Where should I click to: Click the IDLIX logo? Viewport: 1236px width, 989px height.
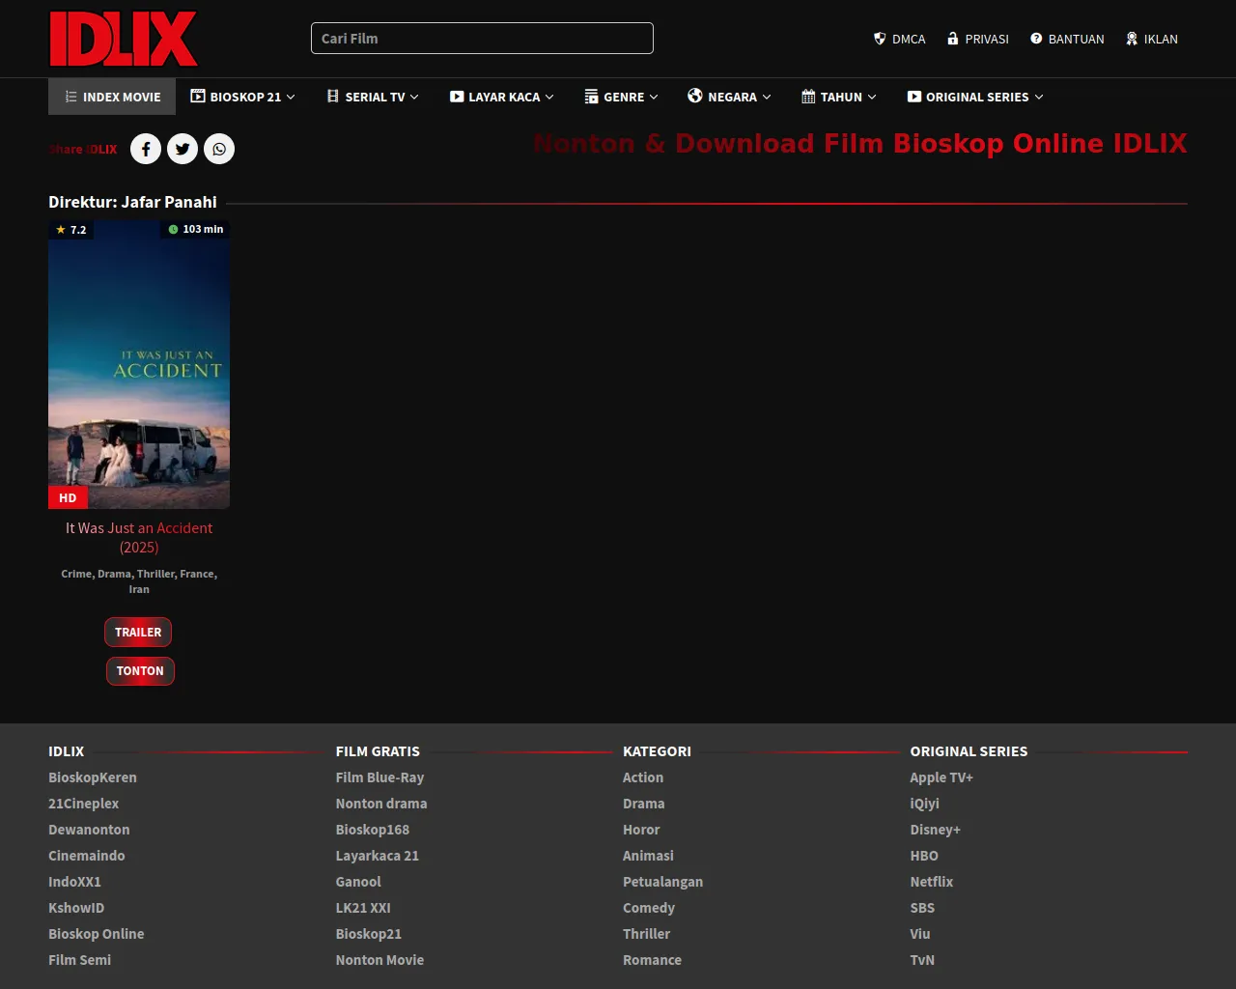pyautogui.click(x=124, y=39)
